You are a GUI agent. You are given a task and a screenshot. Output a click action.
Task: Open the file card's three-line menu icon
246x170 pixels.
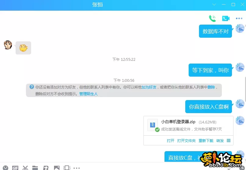point(229,141)
